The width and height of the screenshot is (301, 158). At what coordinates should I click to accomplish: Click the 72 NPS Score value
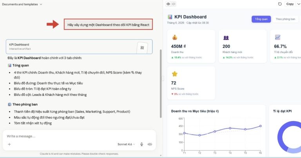[x=174, y=83]
